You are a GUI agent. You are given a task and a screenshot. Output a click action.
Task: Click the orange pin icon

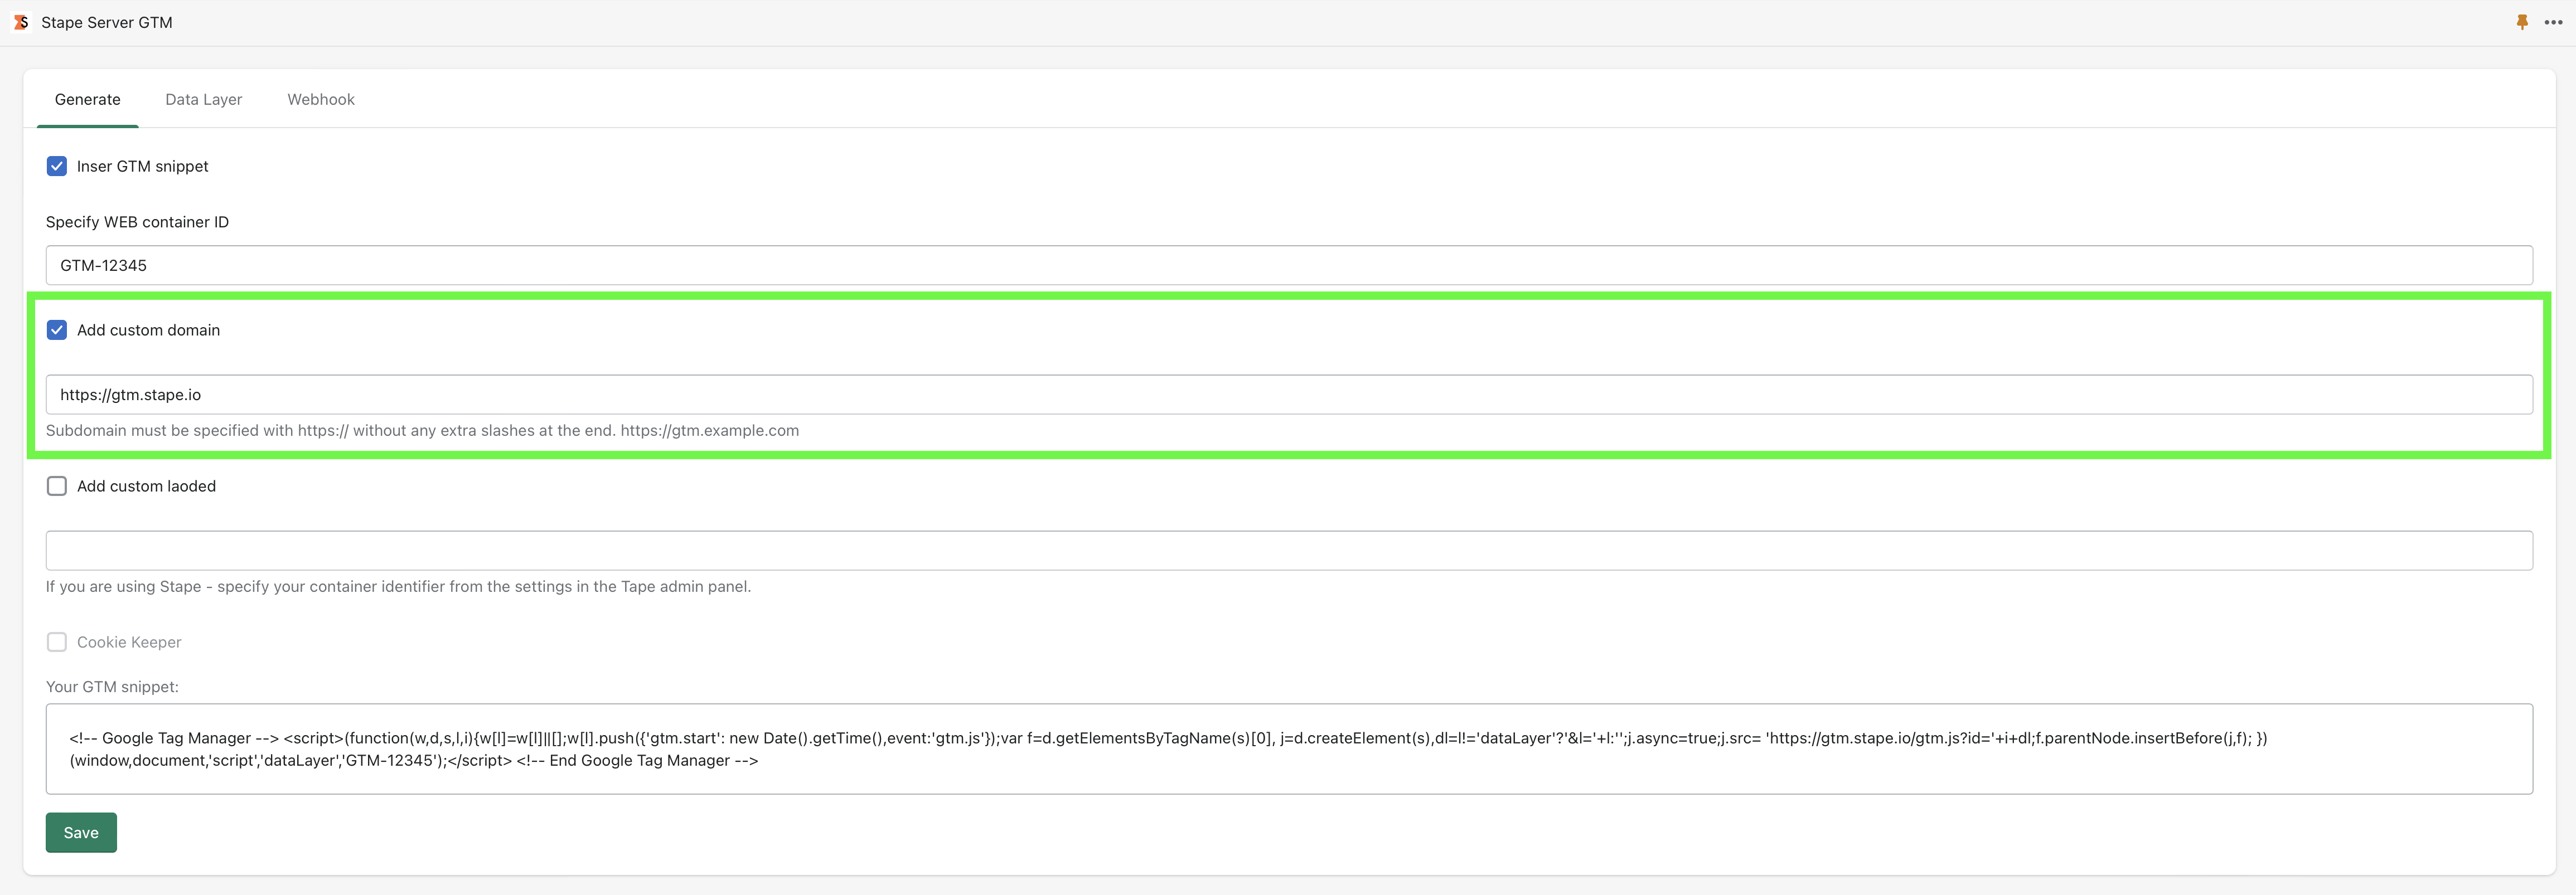click(x=2522, y=22)
